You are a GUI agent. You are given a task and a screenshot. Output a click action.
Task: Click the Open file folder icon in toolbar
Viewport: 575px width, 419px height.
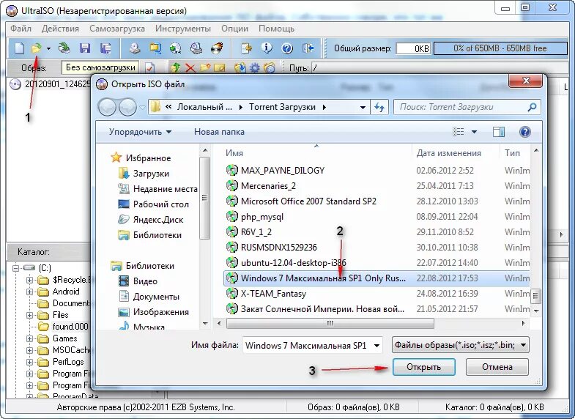pyautogui.click(x=37, y=48)
